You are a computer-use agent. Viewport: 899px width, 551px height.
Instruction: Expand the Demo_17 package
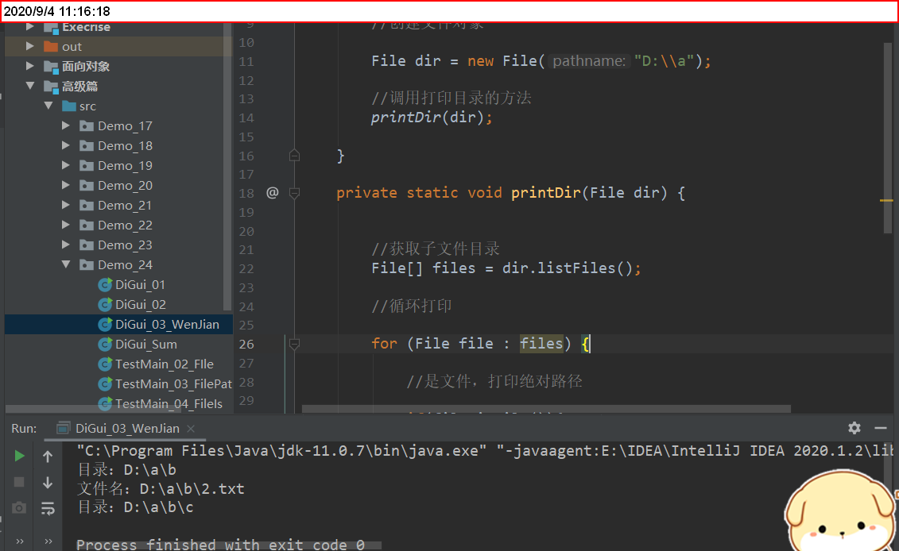[x=66, y=125]
